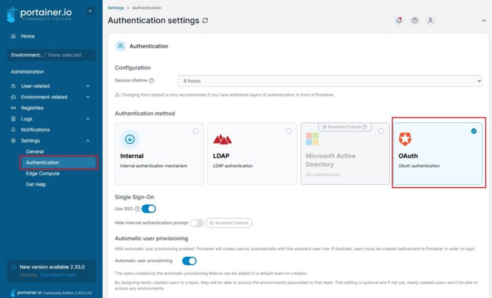Open the header account dropdown chevron
Image resolution: width=492 pixels, height=298 pixels.
pyautogui.click(x=483, y=21)
